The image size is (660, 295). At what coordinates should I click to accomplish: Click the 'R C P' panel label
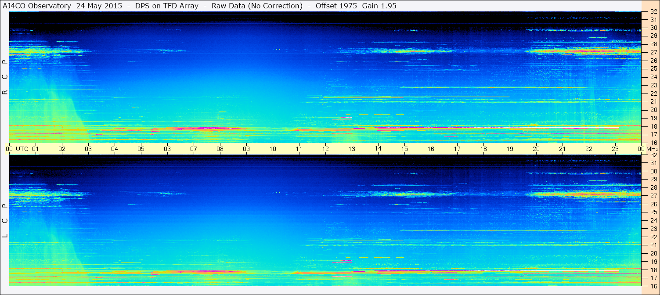(x=5, y=77)
